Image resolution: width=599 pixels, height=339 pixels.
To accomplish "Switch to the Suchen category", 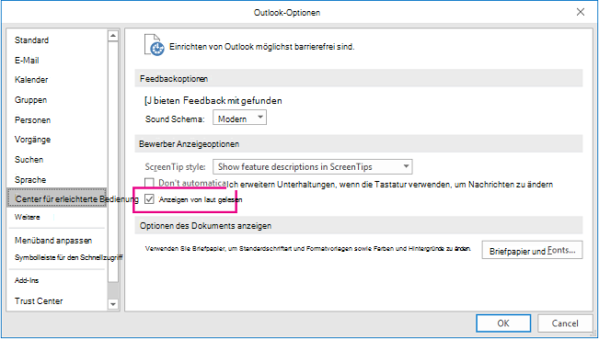I will pyautogui.click(x=29, y=160).
